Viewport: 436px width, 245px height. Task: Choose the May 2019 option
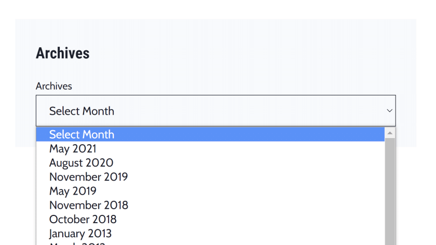click(x=73, y=191)
